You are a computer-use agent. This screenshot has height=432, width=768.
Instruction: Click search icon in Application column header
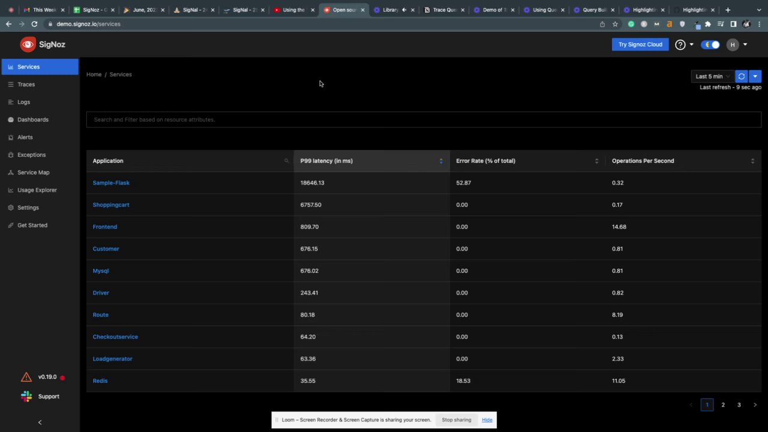pos(286,161)
